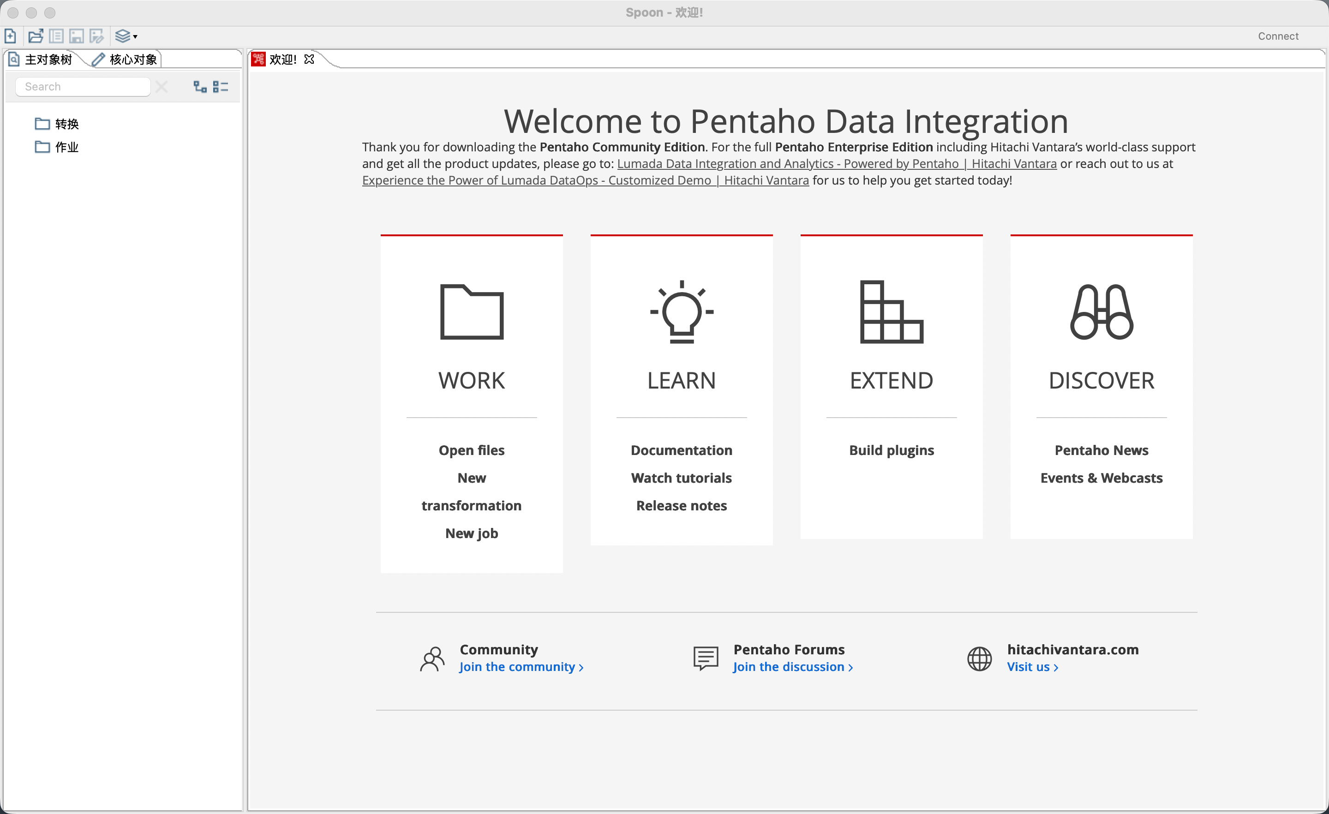This screenshot has width=1329, height=814.
Task: Open the Watch tutorials link
Action: (681, 478)
